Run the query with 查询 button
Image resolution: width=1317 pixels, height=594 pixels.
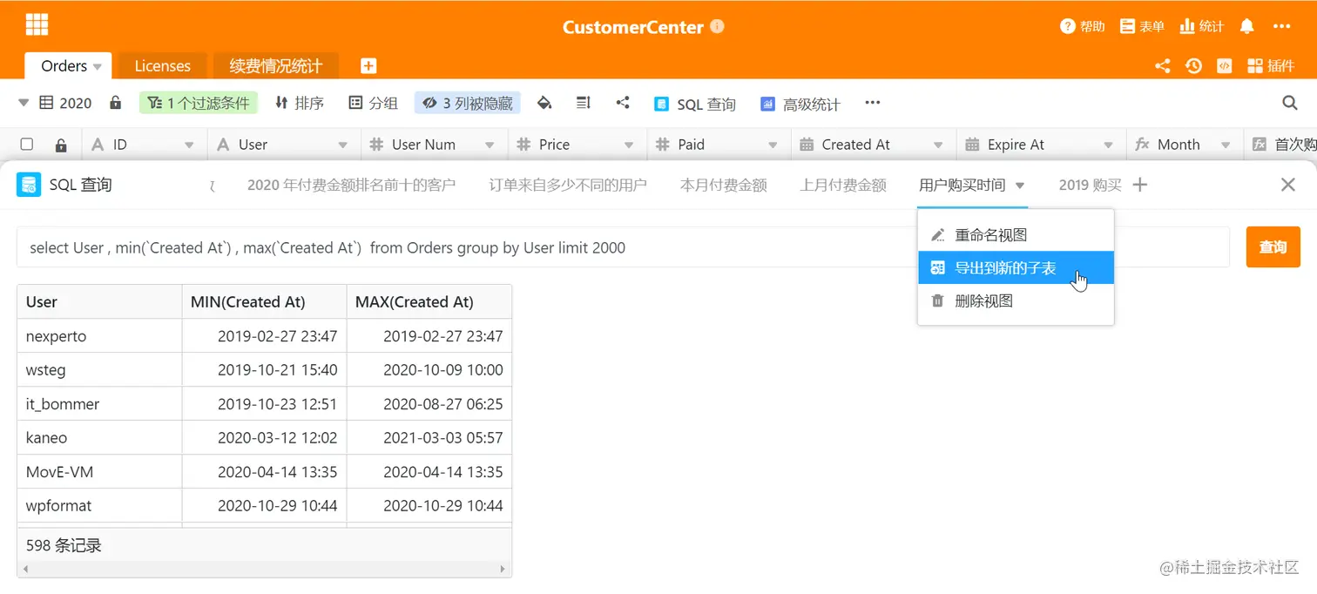tap(1273, 247)
